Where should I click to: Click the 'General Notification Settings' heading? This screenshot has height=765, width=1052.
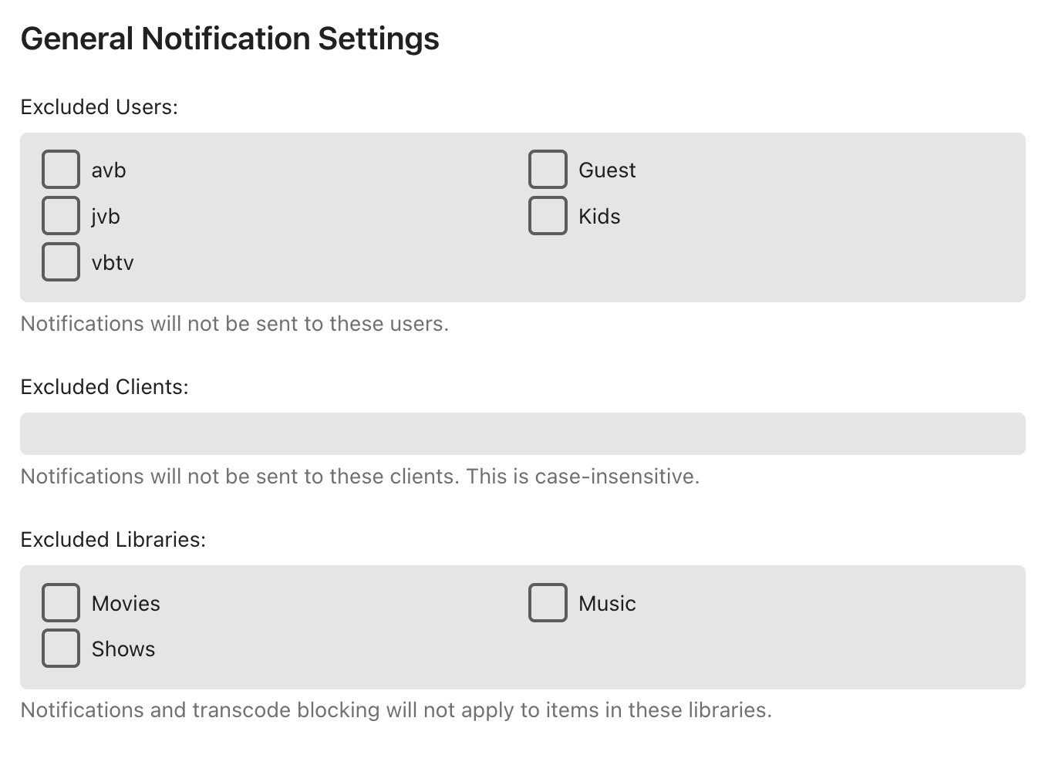click(230, 39)
